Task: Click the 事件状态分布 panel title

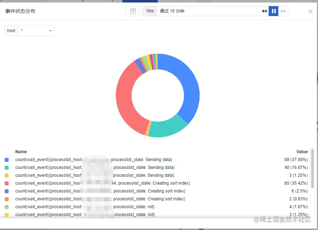Action: (x=20, y=11)
